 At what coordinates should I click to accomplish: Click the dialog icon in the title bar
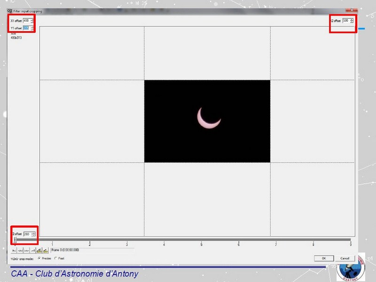pyautogui.click(x=10, y=11)
